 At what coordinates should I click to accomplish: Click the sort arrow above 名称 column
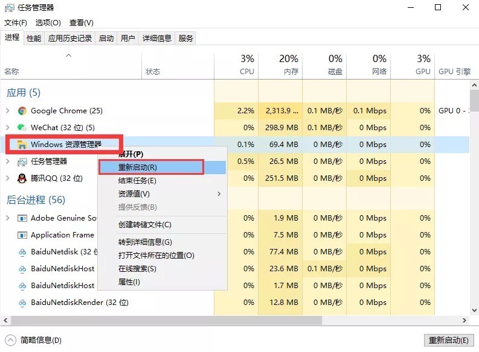[x=69, y=55]
